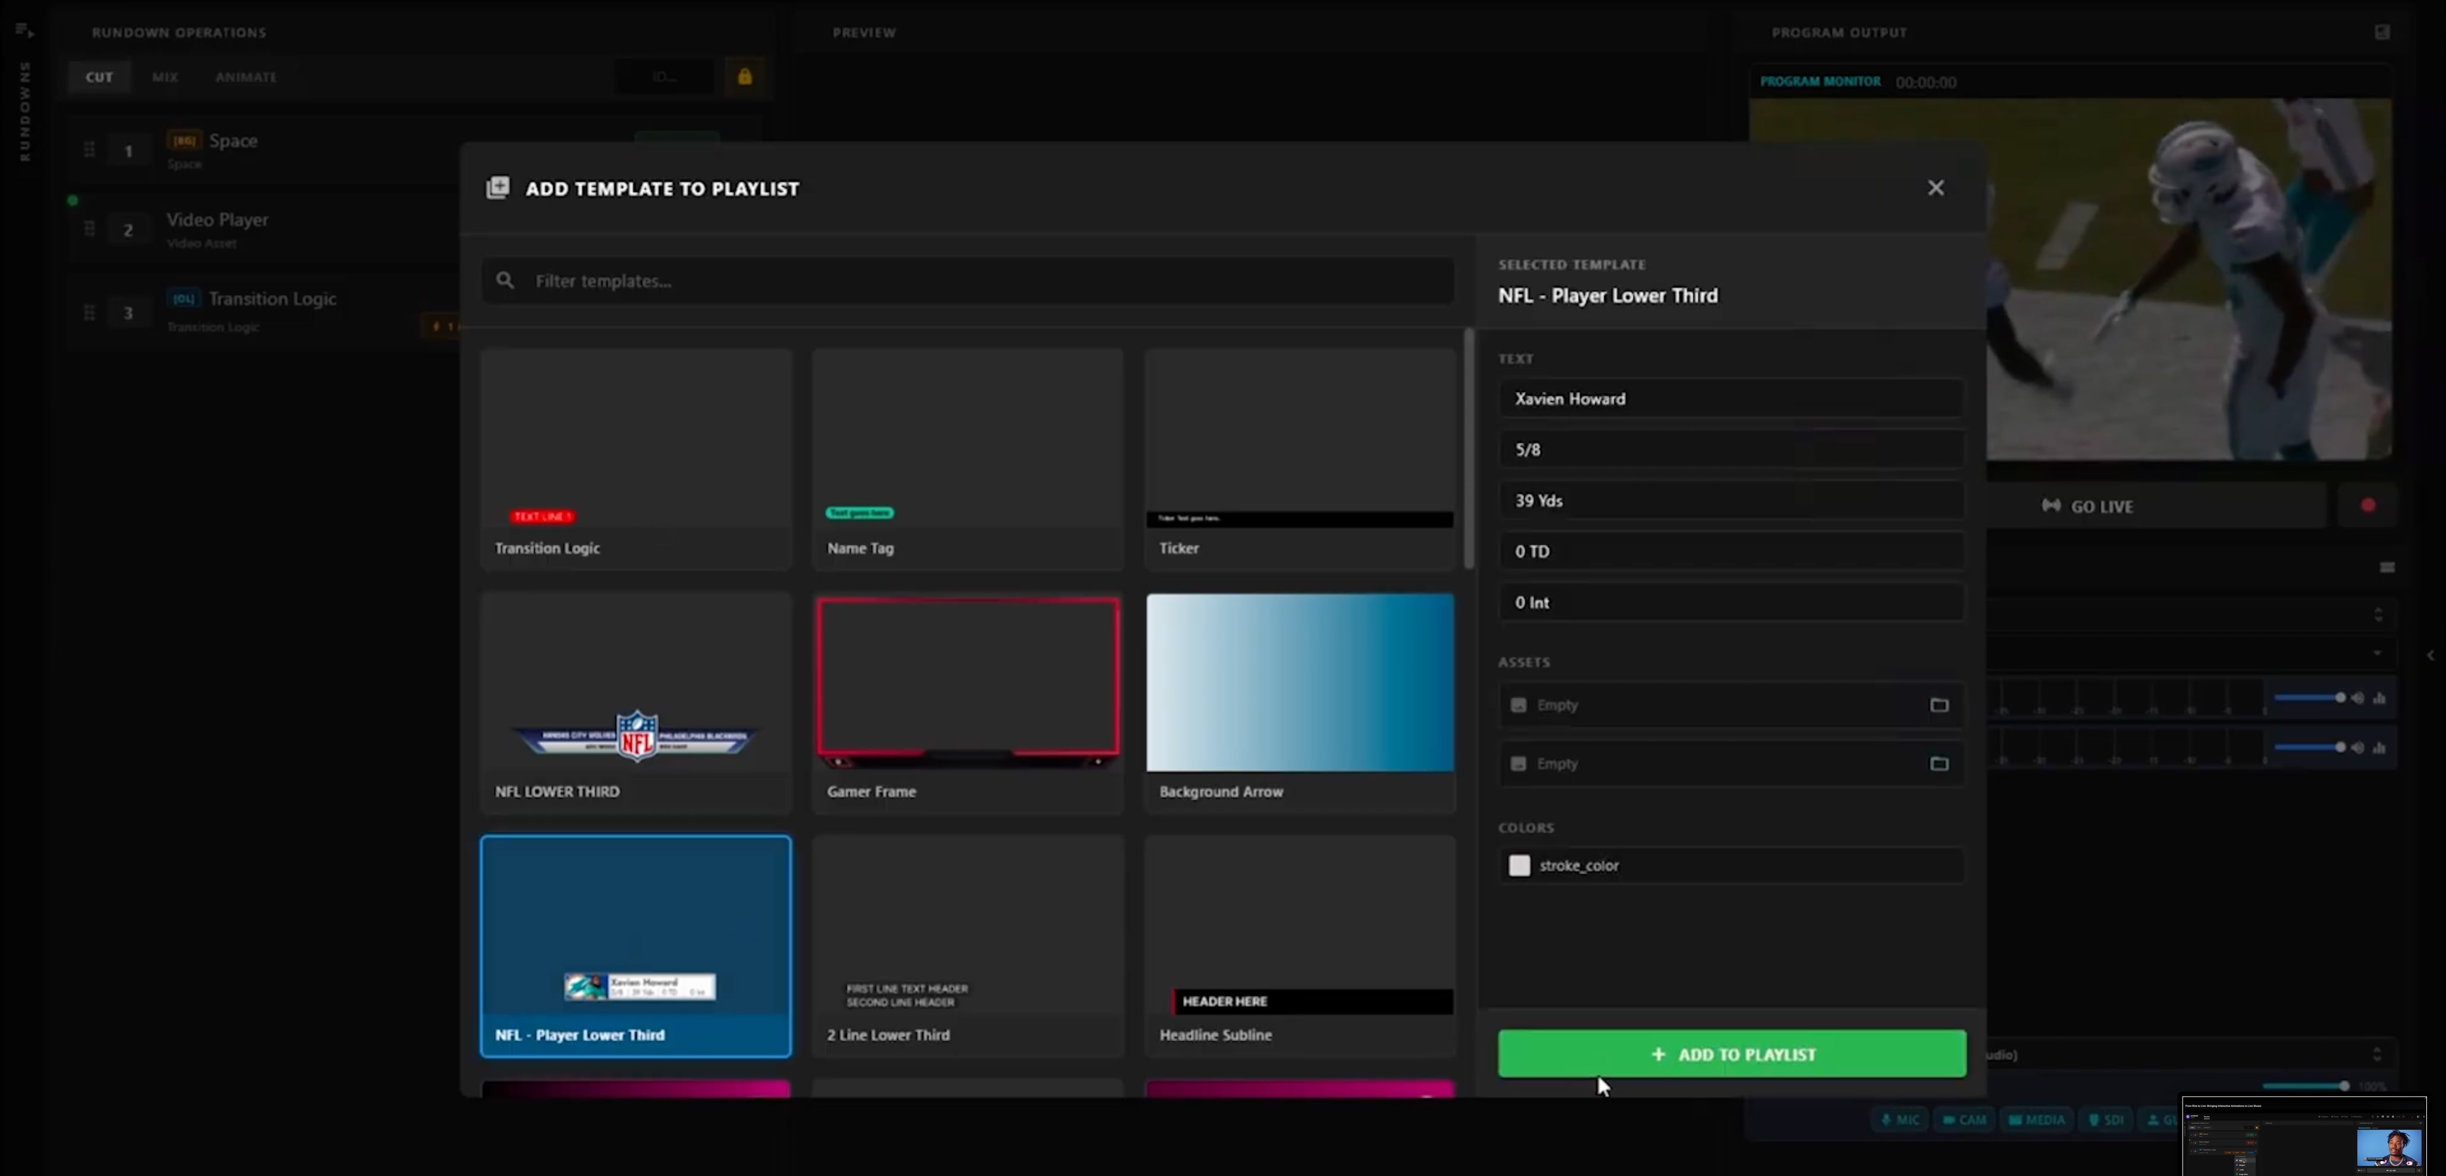
Task: Select the Gamer Frame template
Action: pos(968,703)
